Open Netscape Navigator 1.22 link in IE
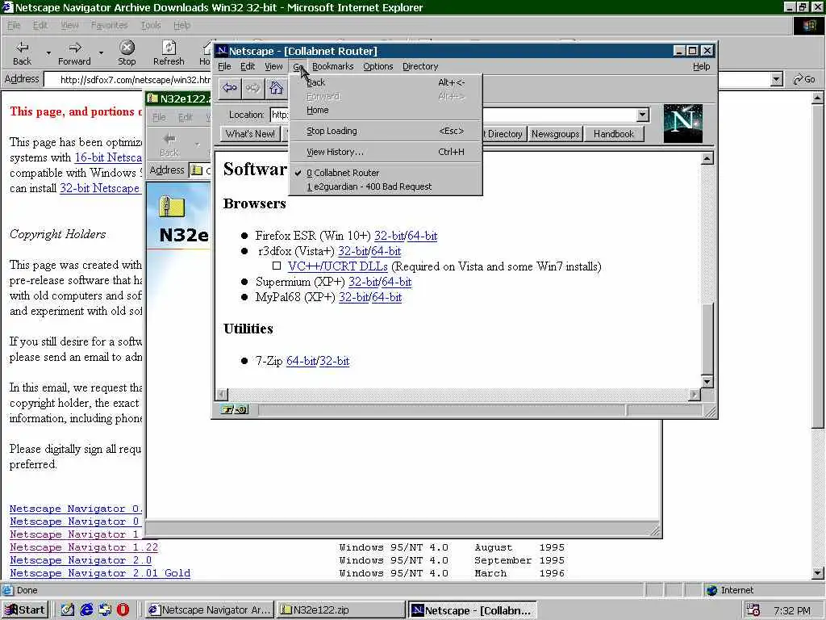826x620 pixels. pyautogui.click(x=84, y=547)
